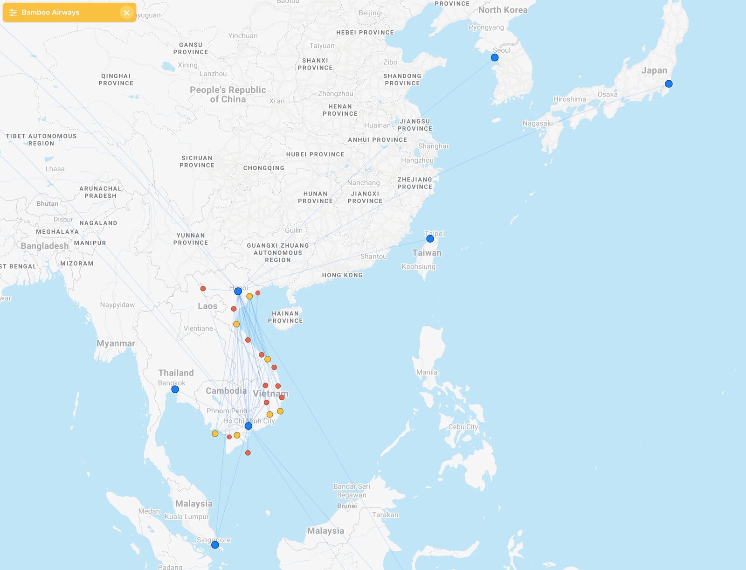The width and height of the screenshot is (746, 570).
Task: Select the yellow marker just east of Hanoi
Action: click(x=249, y=296)
